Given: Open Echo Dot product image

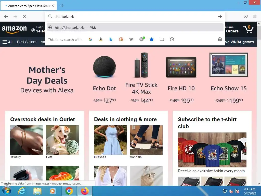Looking at the screenshot, I should click(104, 67).
